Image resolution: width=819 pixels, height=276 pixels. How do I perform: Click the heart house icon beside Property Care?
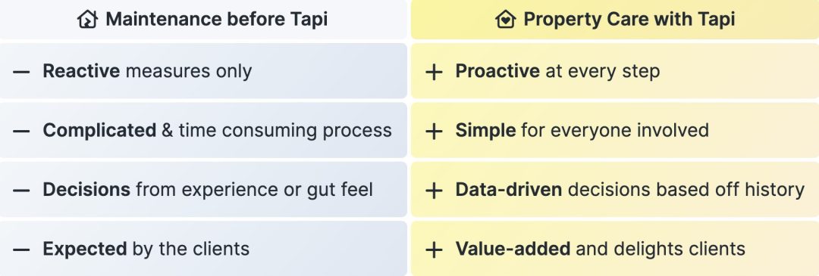click(505, 19)
